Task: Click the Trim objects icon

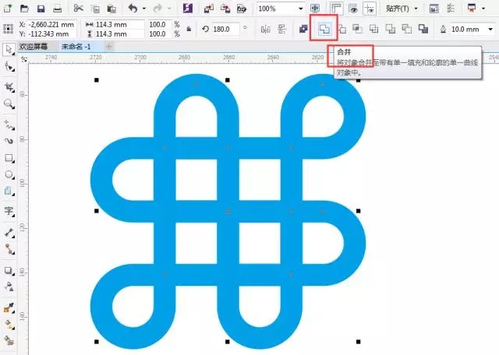Action: pyautogui.click(x=342, y=30)
